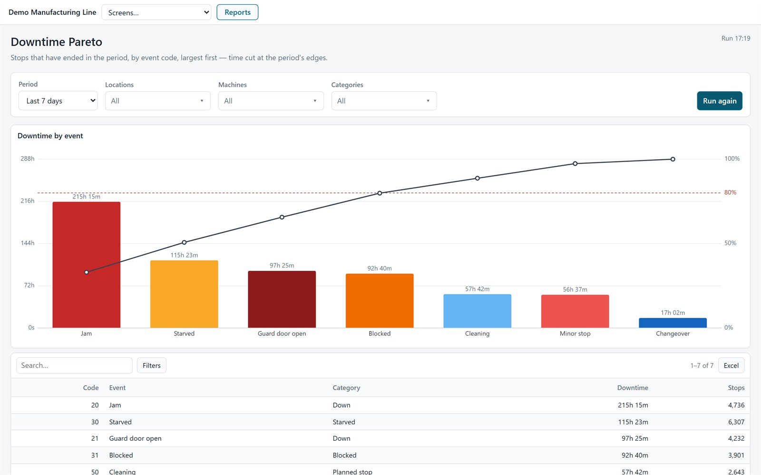Click the Run again button
Image resolution: width=761 pixels, height=475 pixels.
(x=720, y=101)
